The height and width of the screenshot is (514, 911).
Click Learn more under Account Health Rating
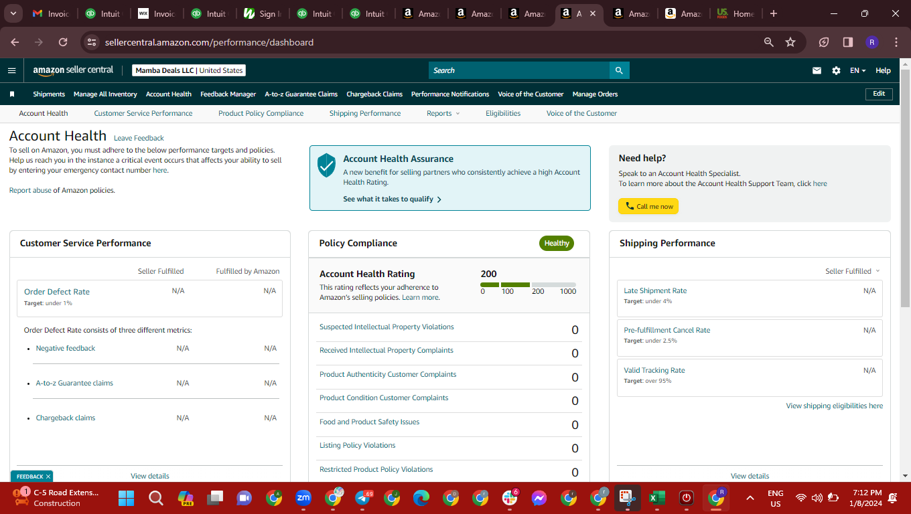click(420, 297)
